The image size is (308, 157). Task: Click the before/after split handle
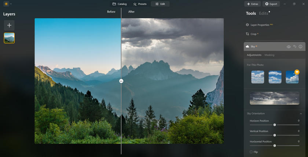point(121,81)
